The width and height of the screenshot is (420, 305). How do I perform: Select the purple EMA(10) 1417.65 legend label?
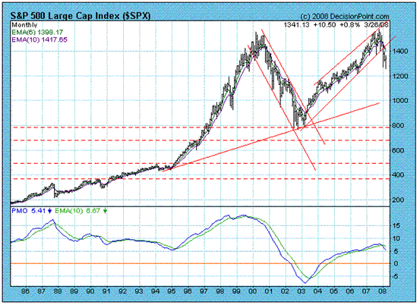[39, 40]
